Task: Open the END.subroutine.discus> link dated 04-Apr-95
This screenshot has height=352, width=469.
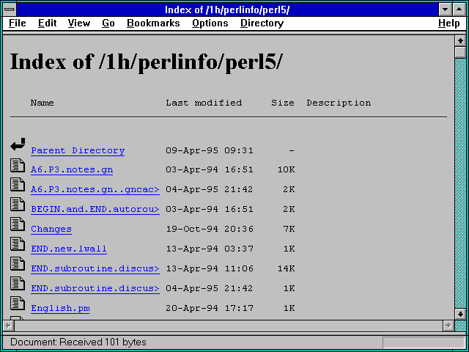Action: point(95,288)
